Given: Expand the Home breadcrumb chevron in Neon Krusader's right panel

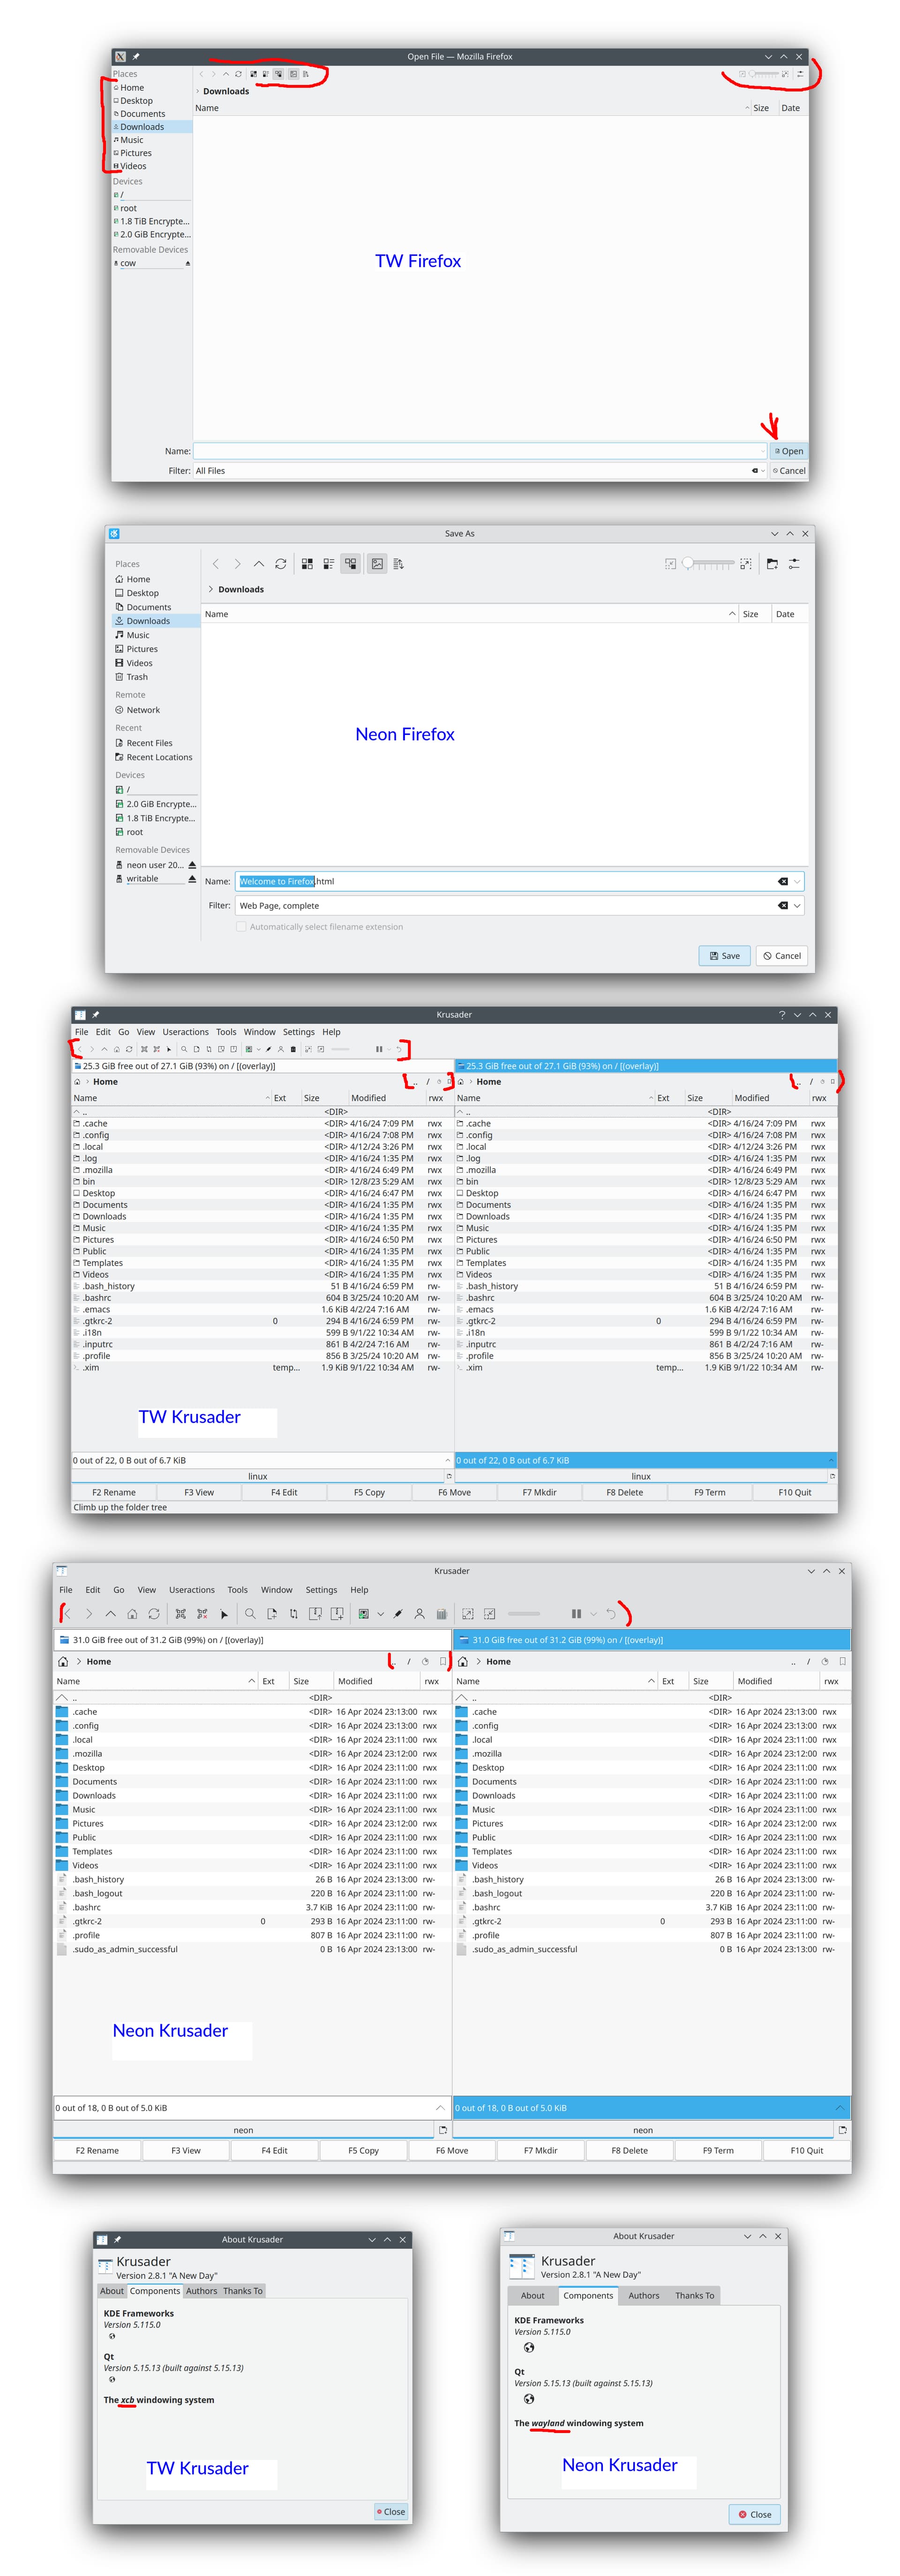Looking at the screenshot, I should pos(479,1662).
